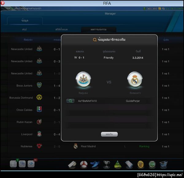Open the chat messages icon
Viewport: 184px width, 178px height.
22,164
